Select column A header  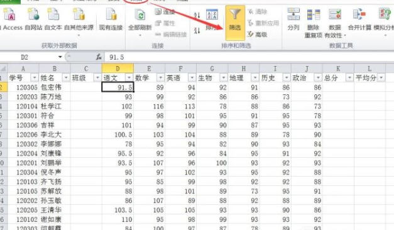click(x=23, y=68)
